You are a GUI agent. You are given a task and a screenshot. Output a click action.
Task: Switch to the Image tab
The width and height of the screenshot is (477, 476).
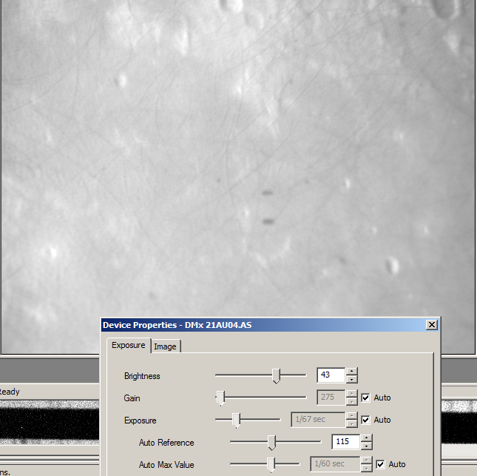[165, 346]
